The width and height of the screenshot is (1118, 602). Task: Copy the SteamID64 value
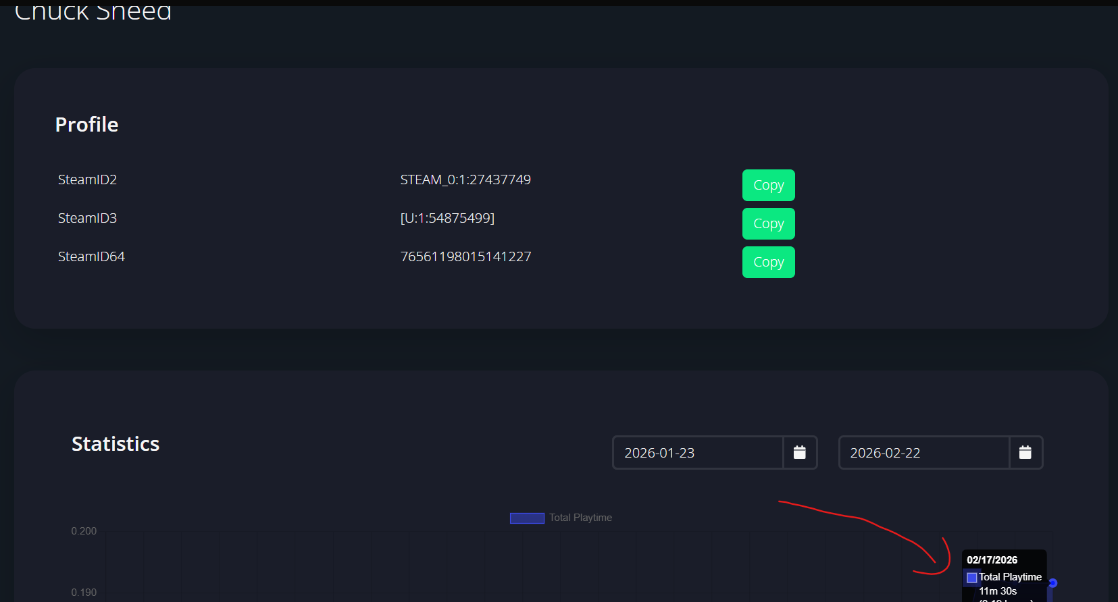click(768, 262)
